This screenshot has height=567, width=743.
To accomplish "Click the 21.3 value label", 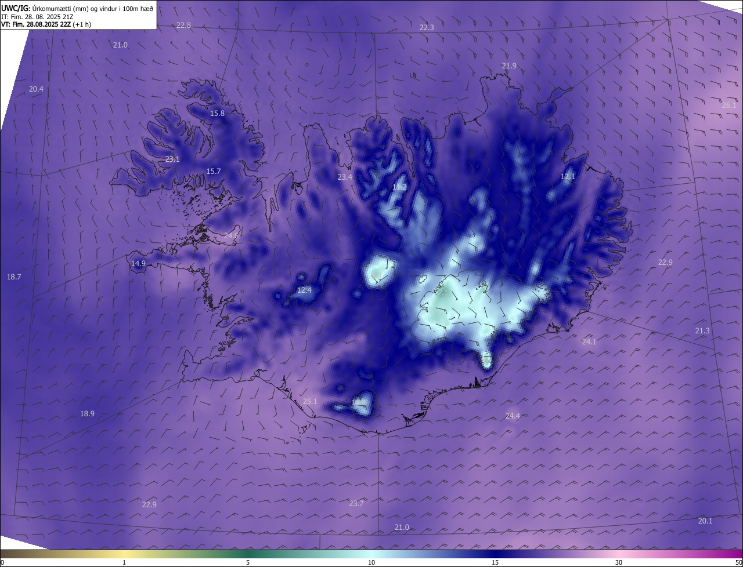I will [702, 330].
